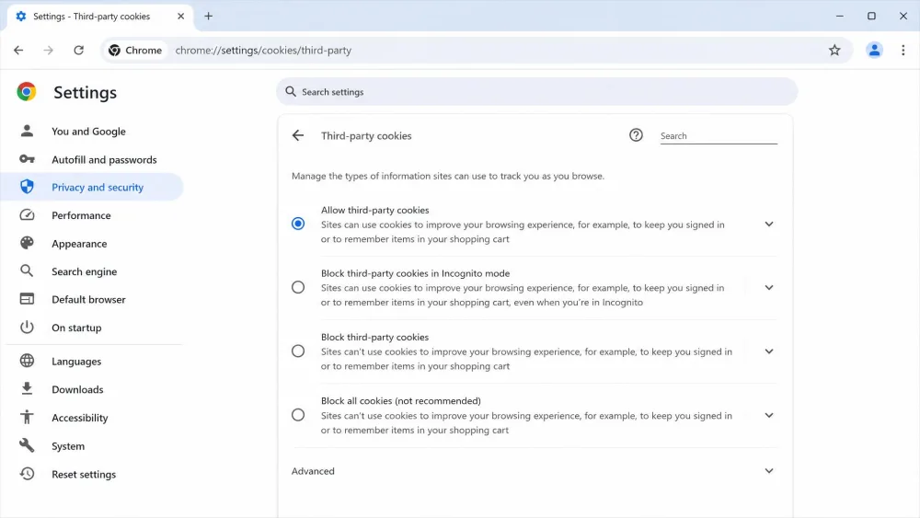Screen dimensions: 920x518
Task: Close the Settings - Third-party cookies tab
Action: (180, 17)
